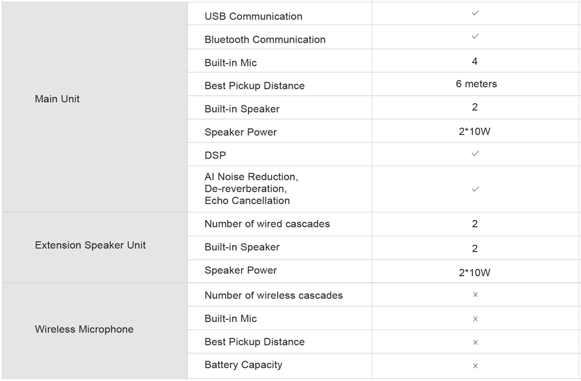Select the Wireless Microphone category cell
Viewport: 581px width, 381px height.
tap(95, 331)
